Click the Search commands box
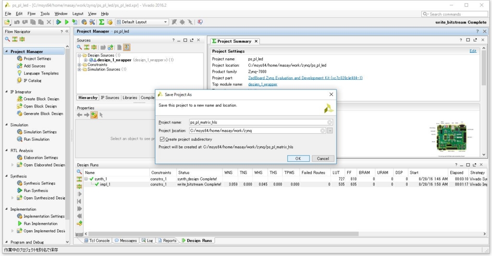This screenshot has width=492, height=256. coord(455,14)
